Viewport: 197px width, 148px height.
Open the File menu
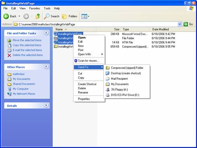point(5,8)
